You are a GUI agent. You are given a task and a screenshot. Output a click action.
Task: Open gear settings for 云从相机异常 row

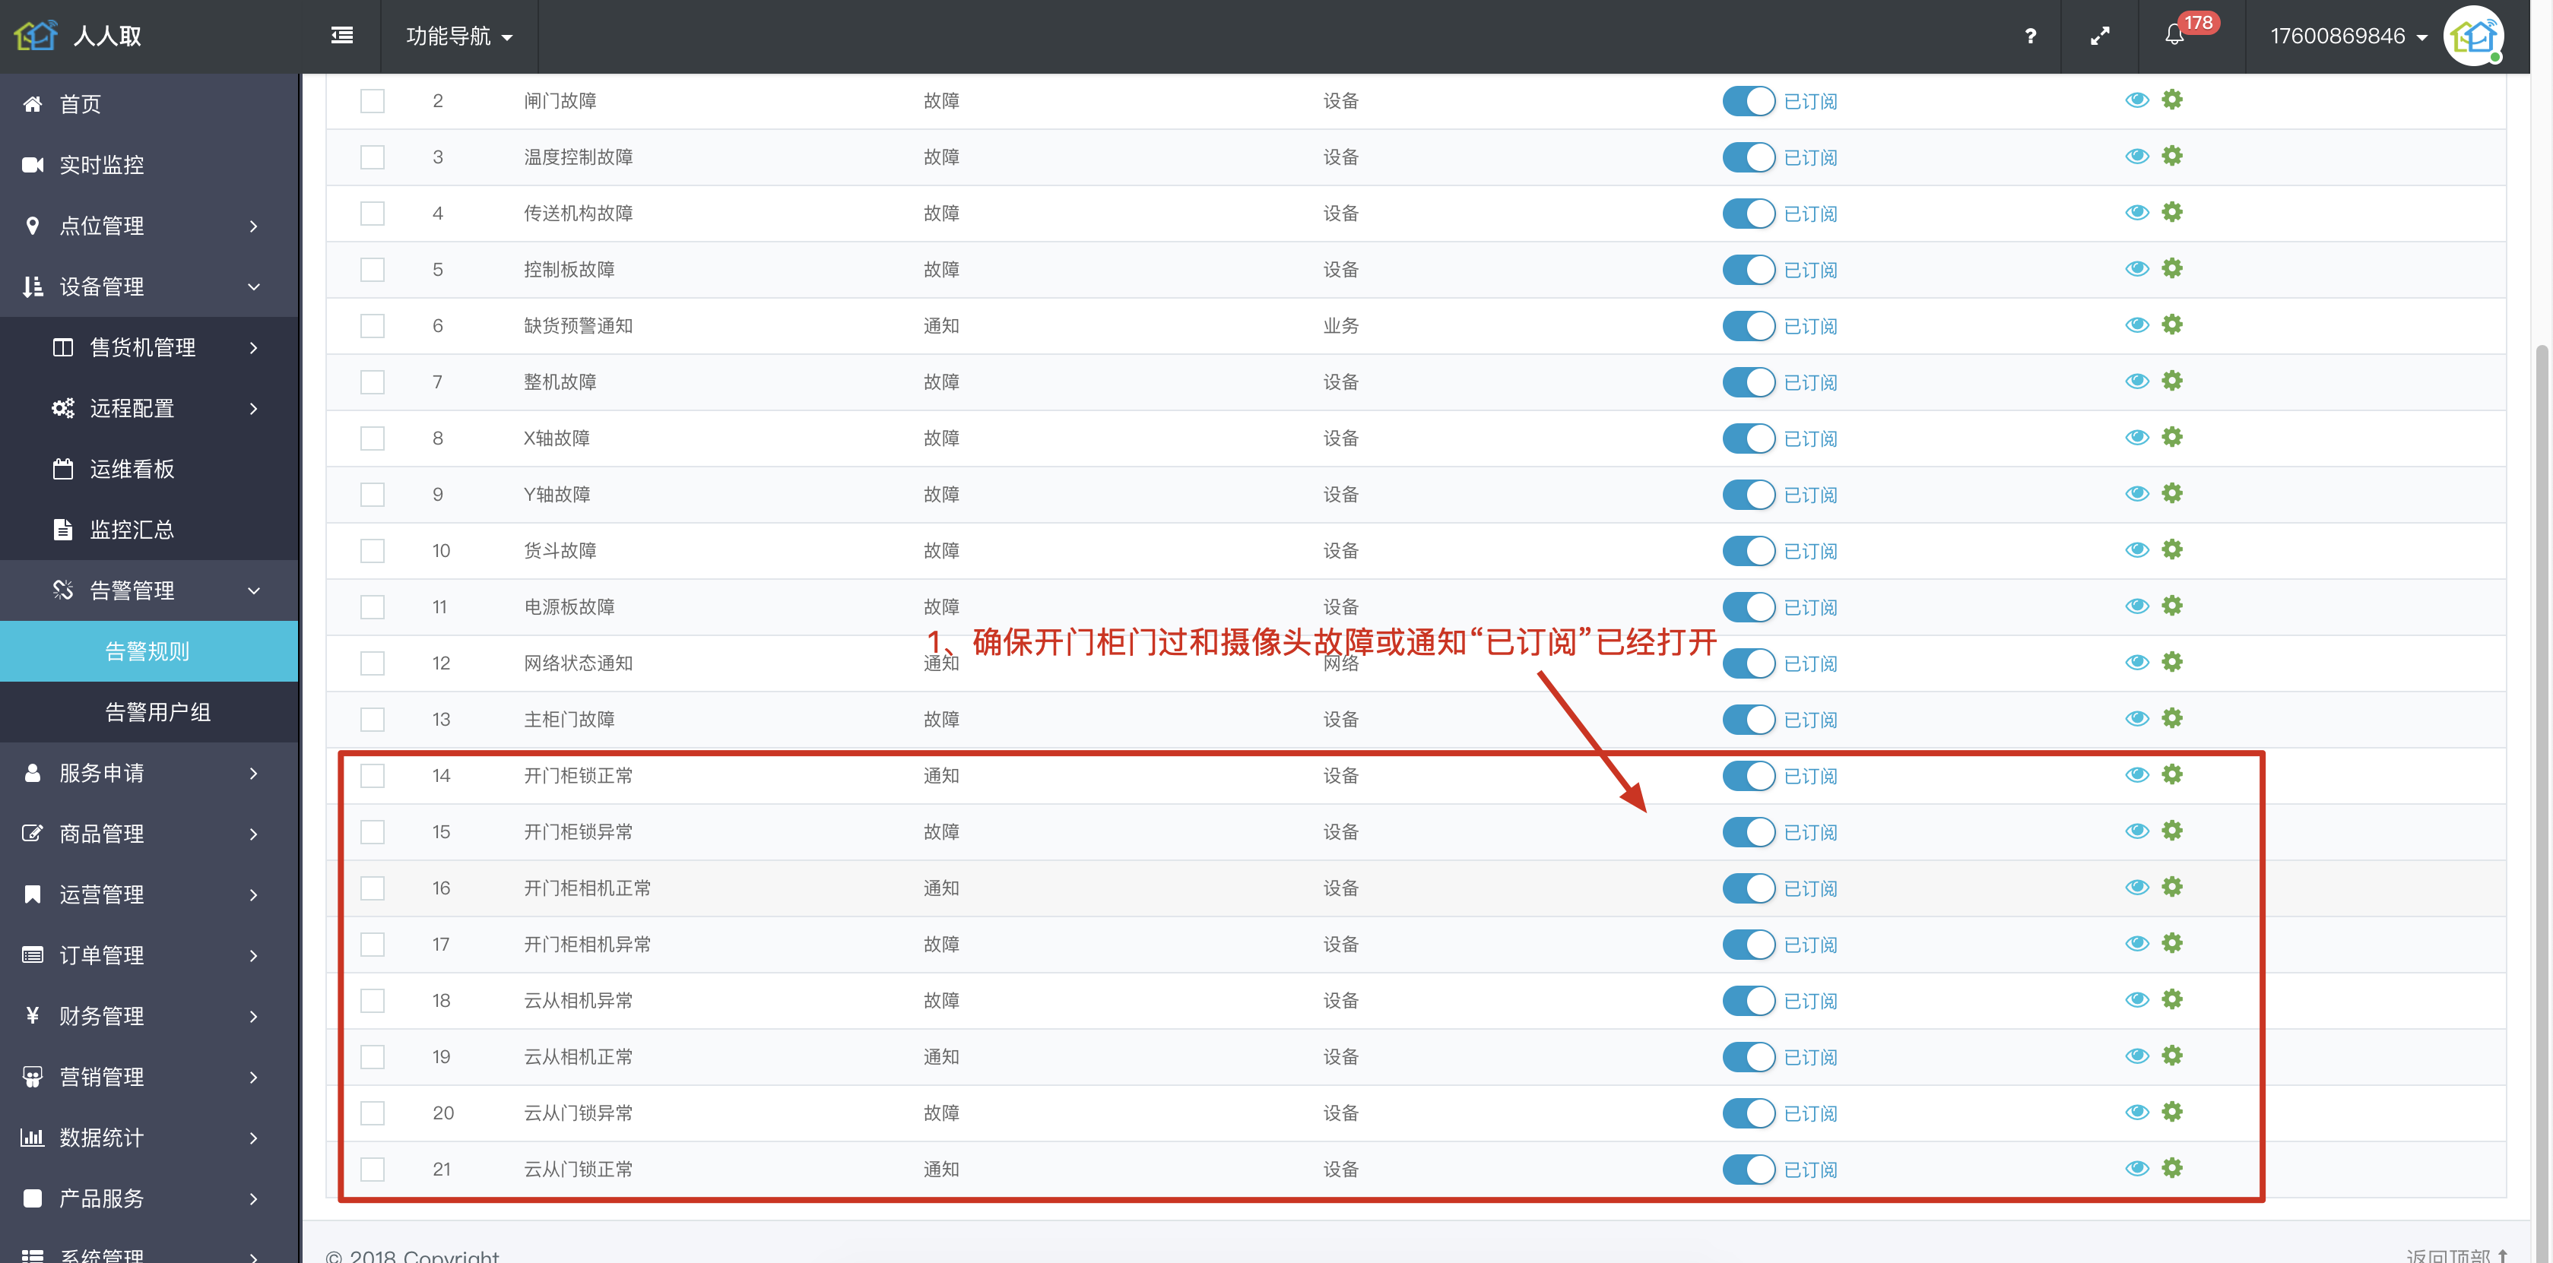[2172, 999]
